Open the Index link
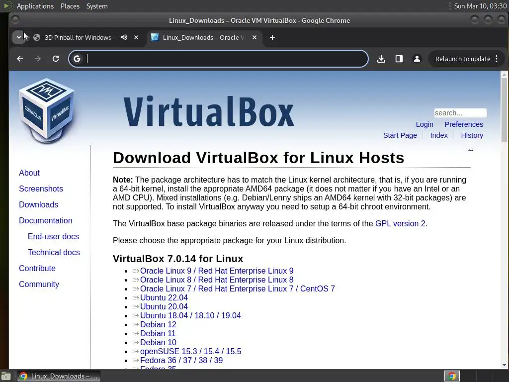The height and width of the screenshot is (382, 509). [439, 135]
